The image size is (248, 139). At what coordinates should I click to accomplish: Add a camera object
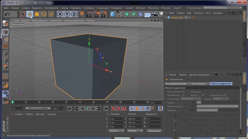(155, 14)
